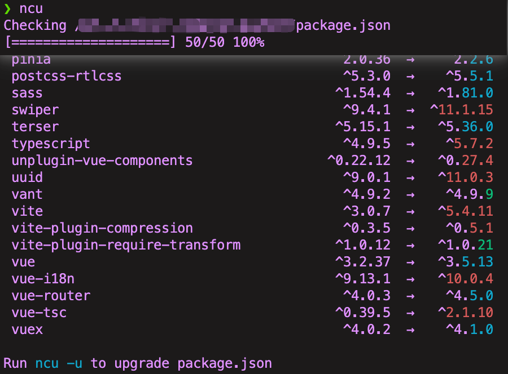Click the vue-router package name
The height and width of the screenshot is (374, 508).
51,296
